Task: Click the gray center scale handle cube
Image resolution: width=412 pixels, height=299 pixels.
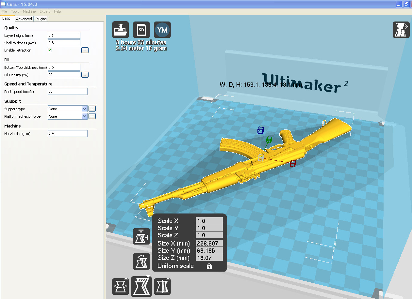Action: [261, 158]
